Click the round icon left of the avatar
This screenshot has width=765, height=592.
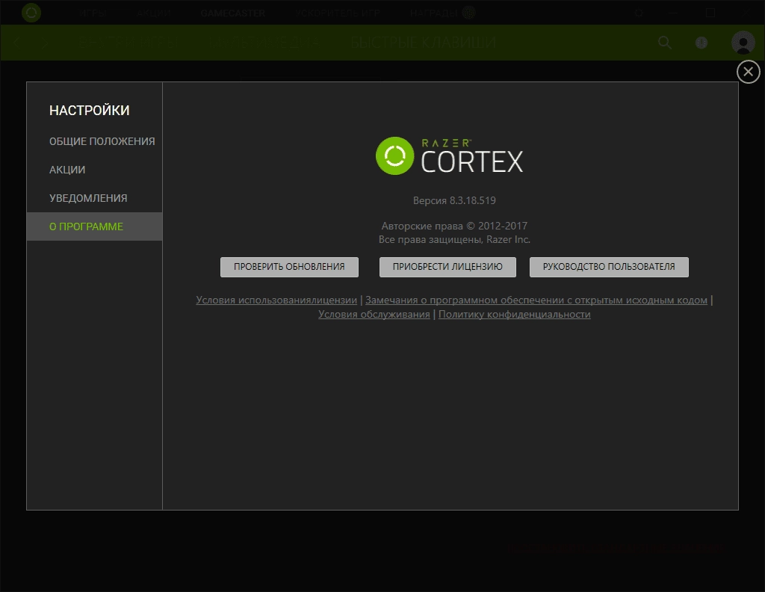tap(701, 43)
